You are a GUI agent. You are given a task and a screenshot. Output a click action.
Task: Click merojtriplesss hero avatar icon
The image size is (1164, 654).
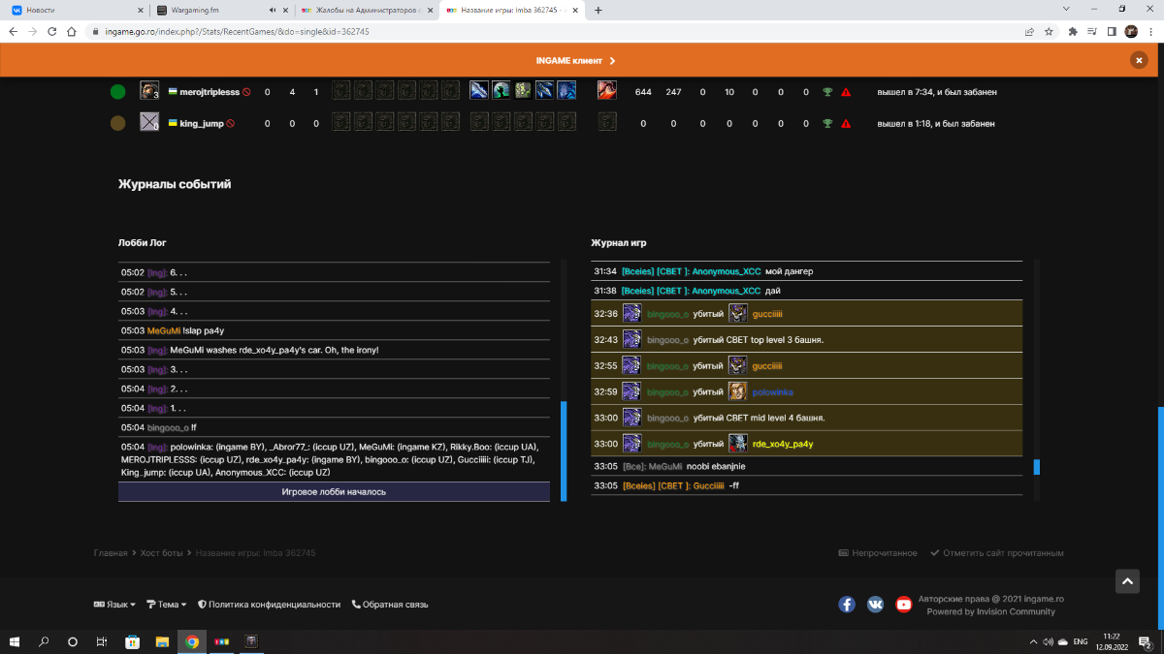point(149,91)
